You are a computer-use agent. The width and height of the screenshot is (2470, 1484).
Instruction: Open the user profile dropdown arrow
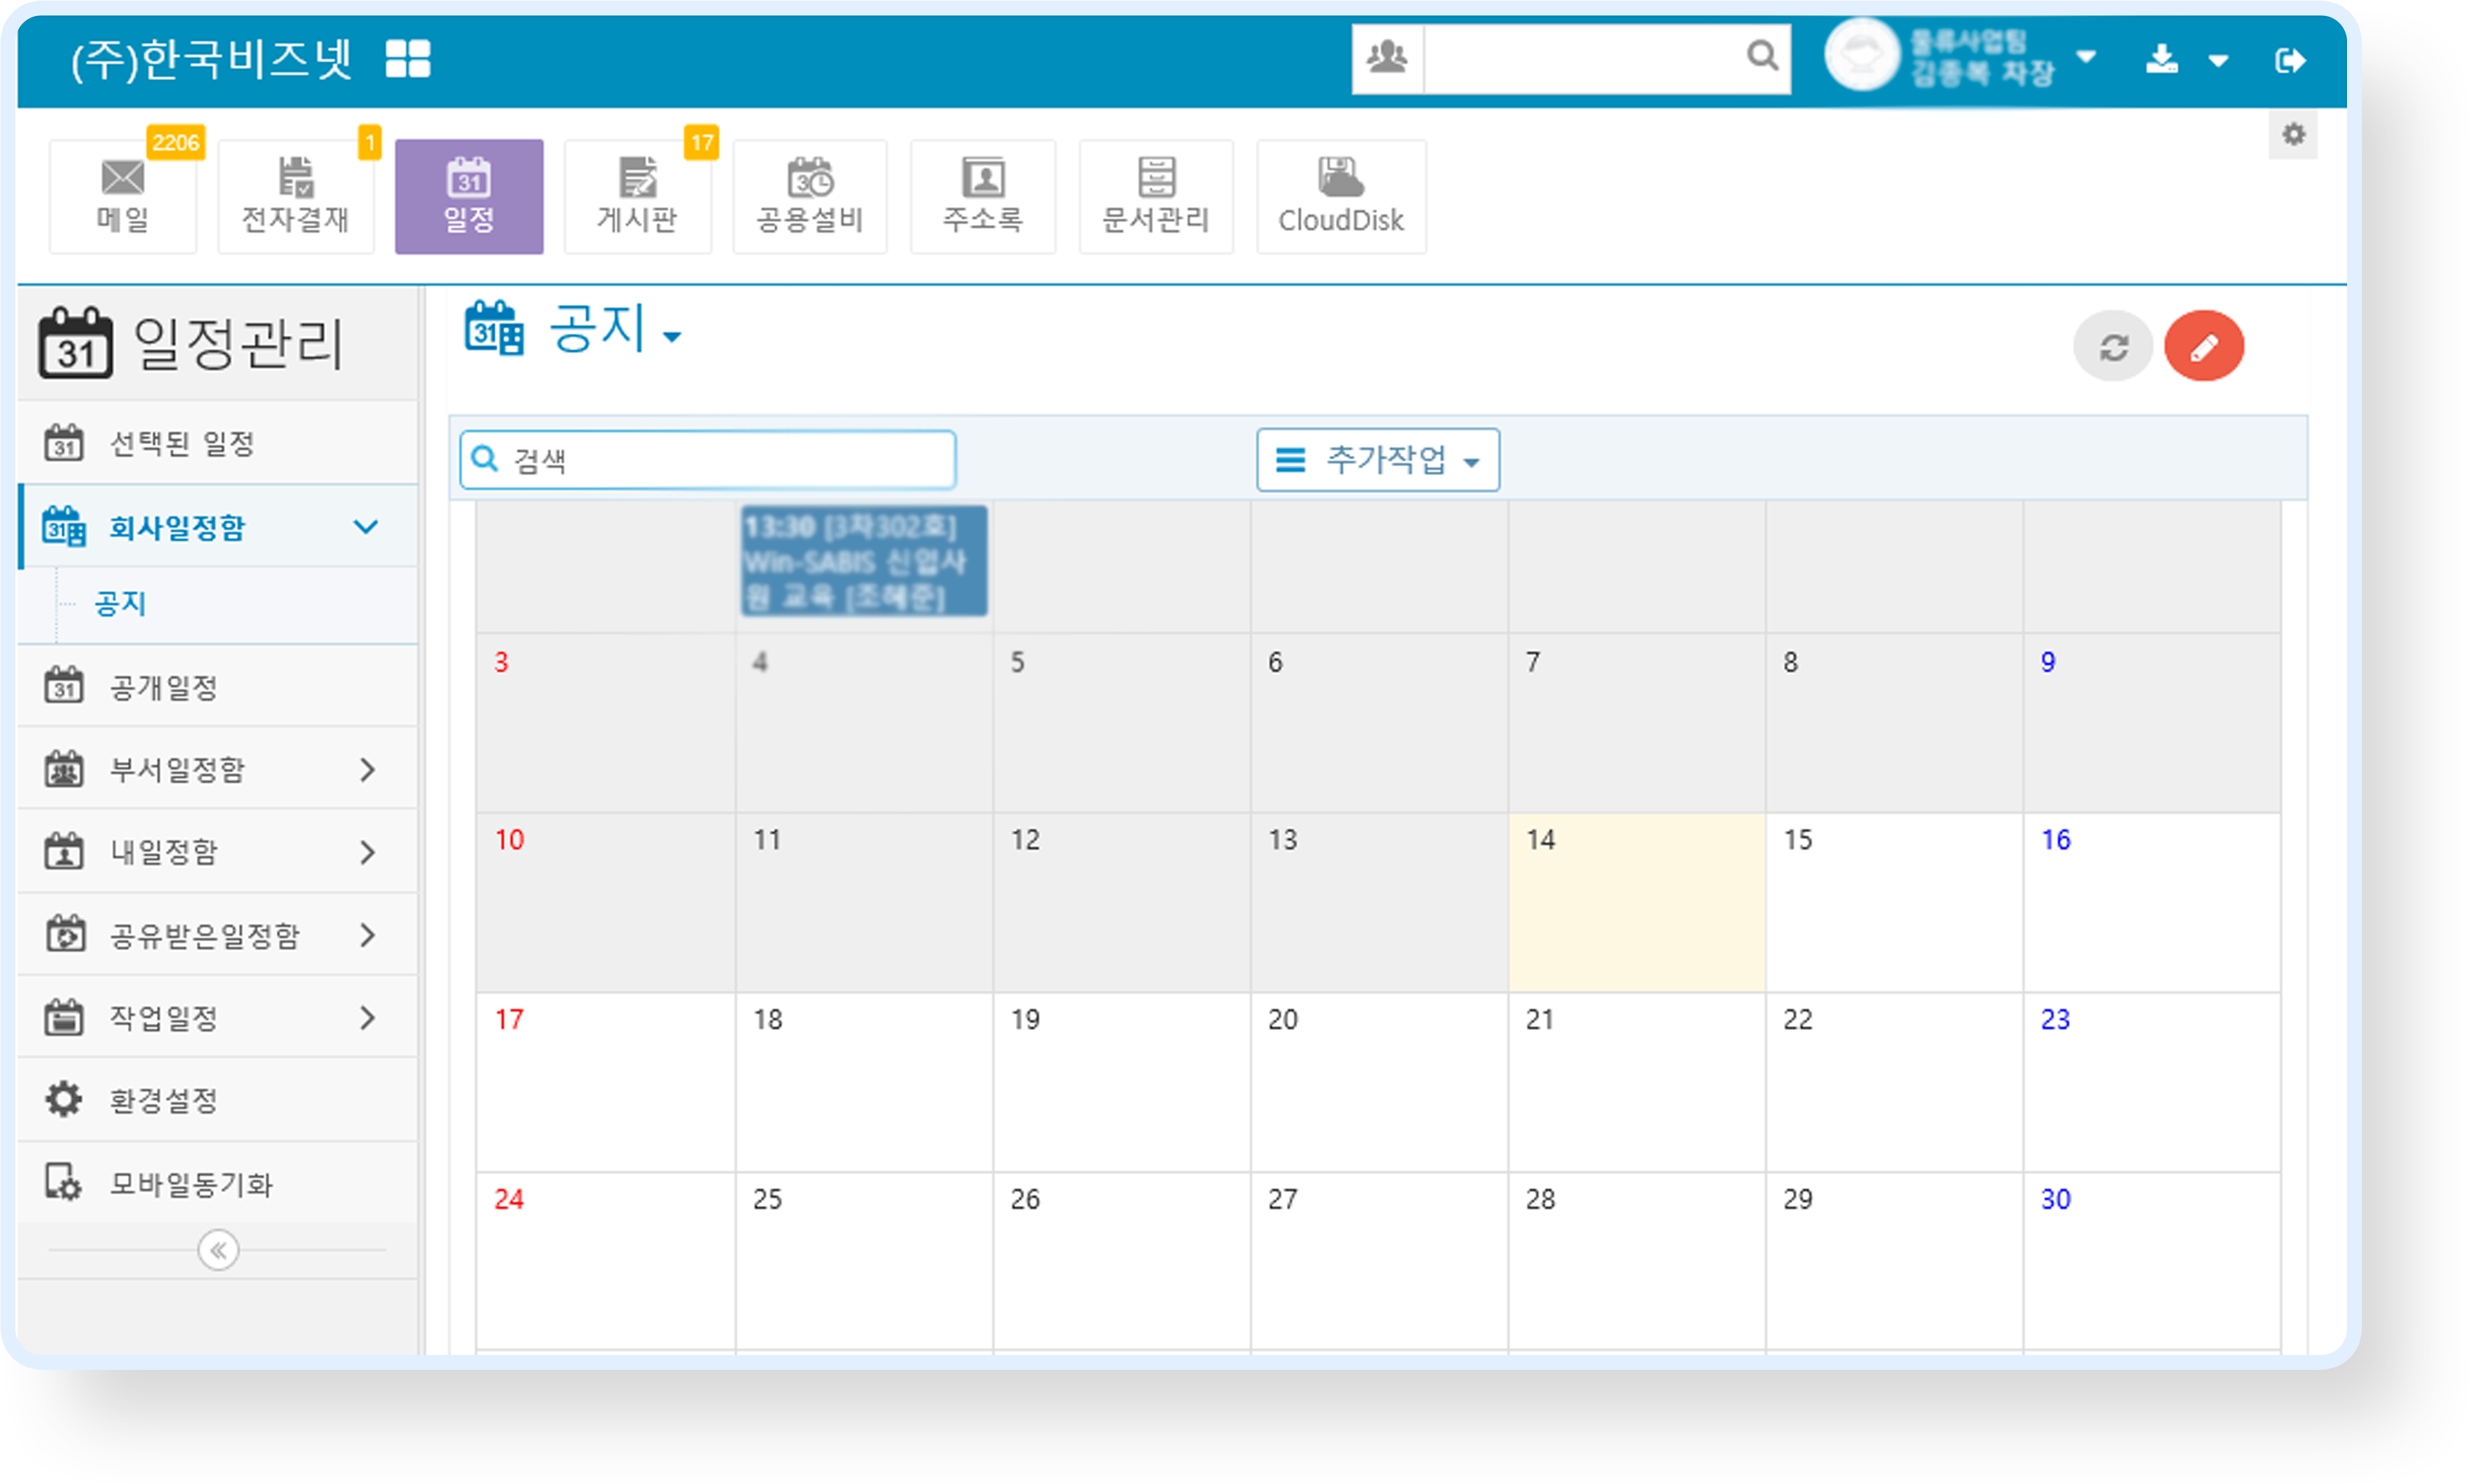pyautogui.click(x=2086, y=56)
